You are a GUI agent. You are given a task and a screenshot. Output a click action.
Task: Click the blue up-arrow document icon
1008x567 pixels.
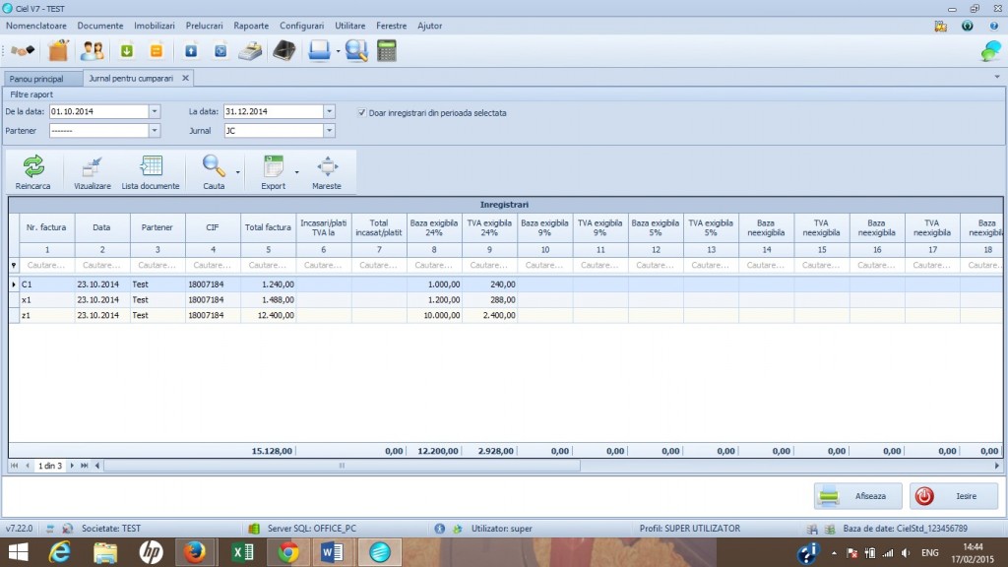pyautogui.click(x=191, y=51)
